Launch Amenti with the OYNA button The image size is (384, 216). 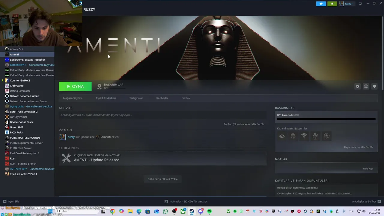[75, 86]
